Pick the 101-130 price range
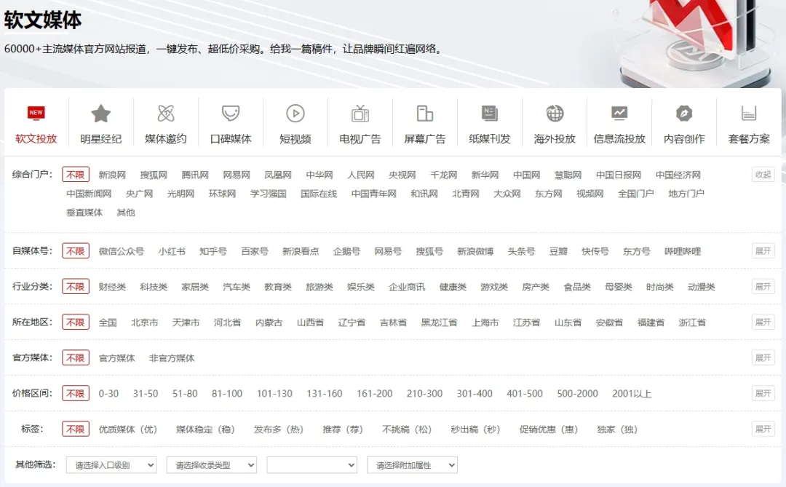The height and width of the screenshot is (487, 786). point(274,394)
